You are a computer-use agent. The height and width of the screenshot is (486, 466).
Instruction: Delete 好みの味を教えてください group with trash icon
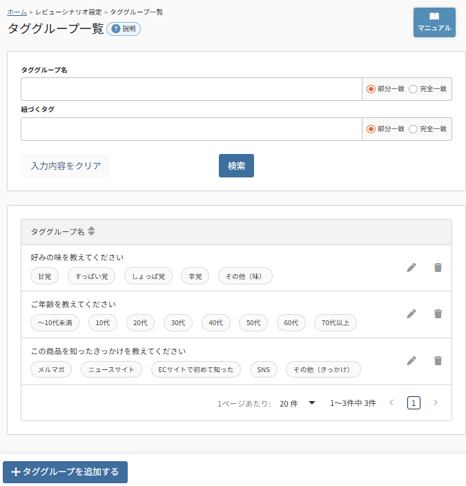(x=438, y=267)
